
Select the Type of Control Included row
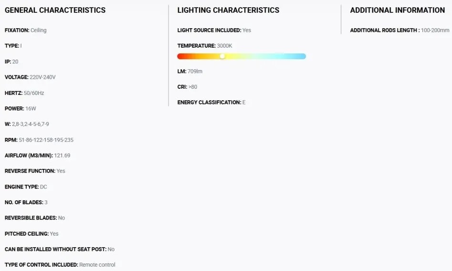pyautogui.click(x=60, y=265)
